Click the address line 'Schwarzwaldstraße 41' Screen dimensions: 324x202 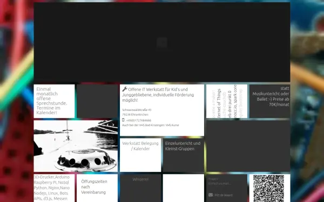pos(137,110)
